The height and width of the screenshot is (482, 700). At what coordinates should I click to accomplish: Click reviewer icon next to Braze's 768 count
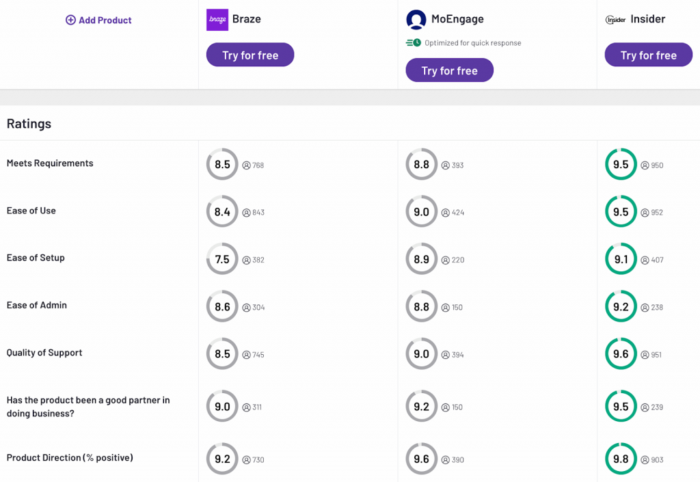coord(247,165)
